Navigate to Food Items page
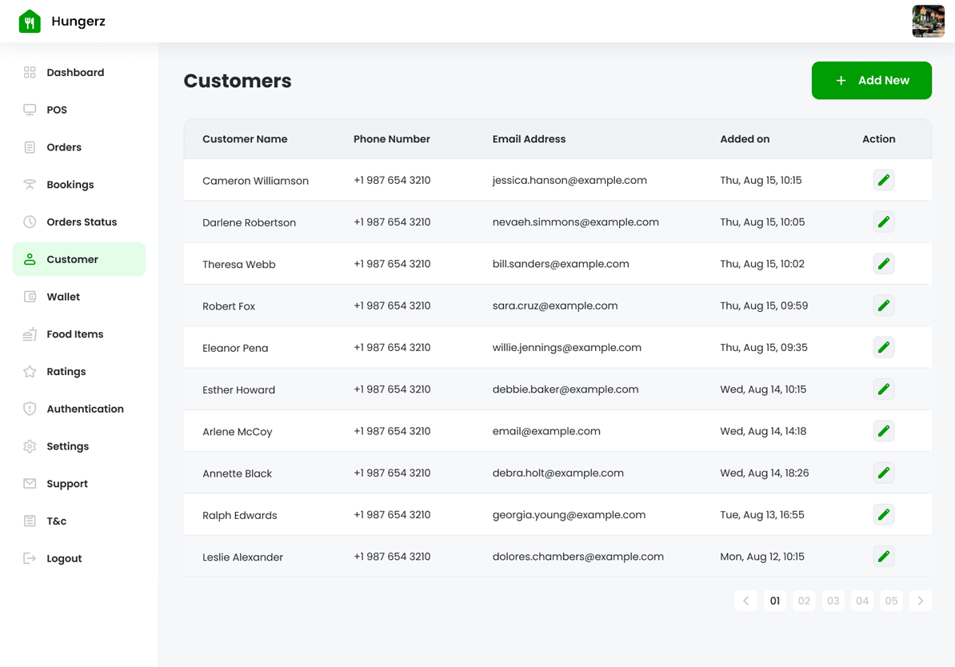Viewport: 955px width, 667px height. point(74,334)
